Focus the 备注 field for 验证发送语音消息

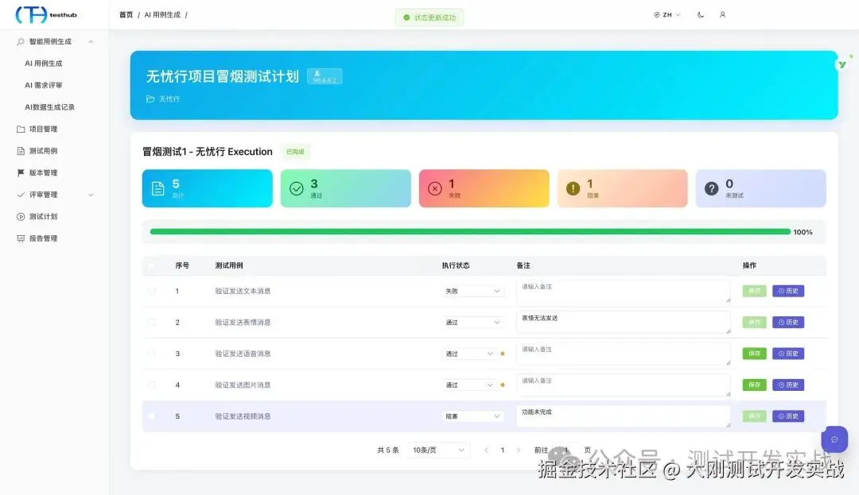[x=624, y=354]
